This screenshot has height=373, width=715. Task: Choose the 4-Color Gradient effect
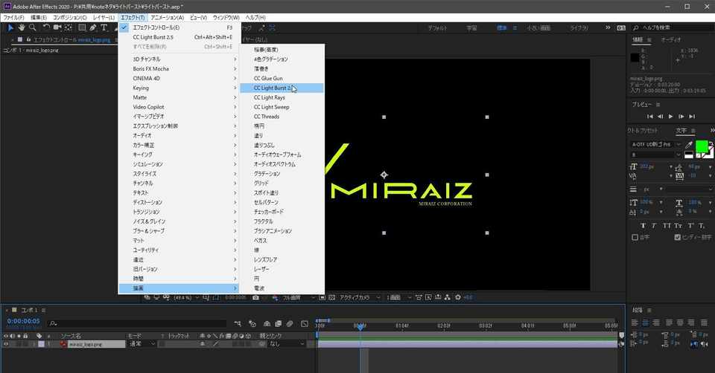282,59
